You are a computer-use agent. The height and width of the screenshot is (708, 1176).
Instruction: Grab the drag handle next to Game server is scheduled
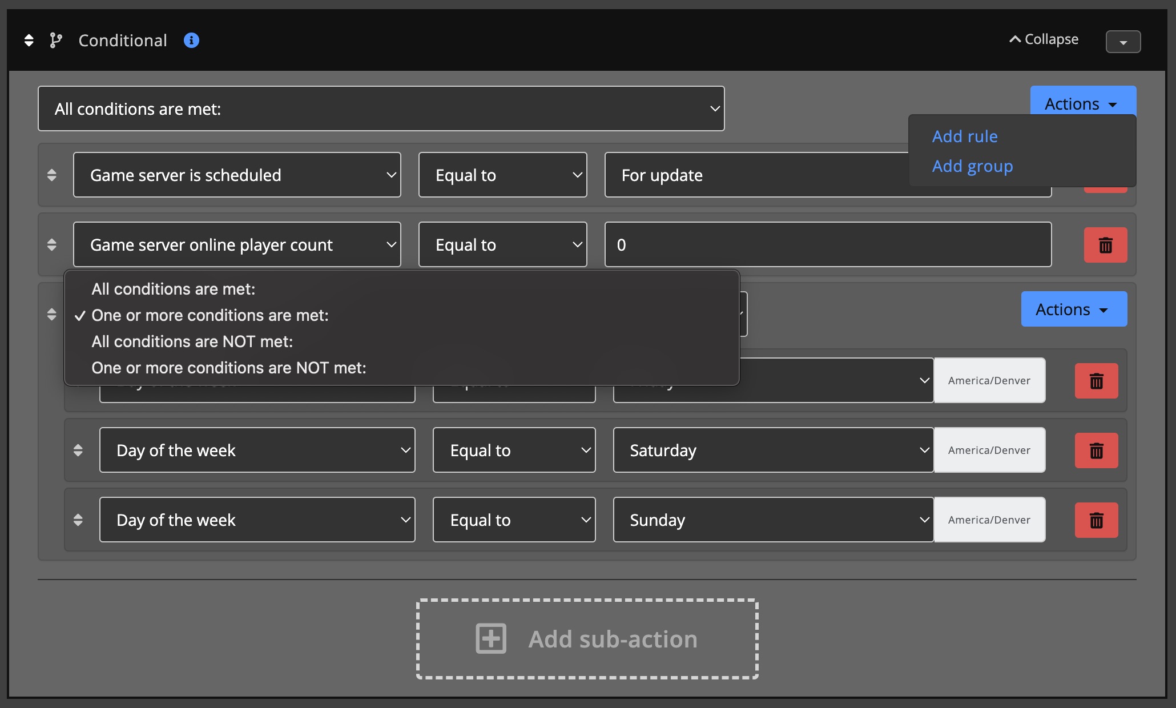click(52, 175)
